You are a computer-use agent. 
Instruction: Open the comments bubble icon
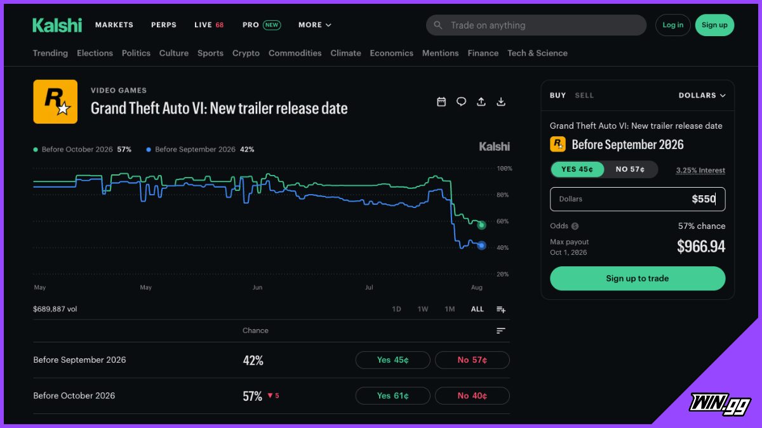[462, 101]
